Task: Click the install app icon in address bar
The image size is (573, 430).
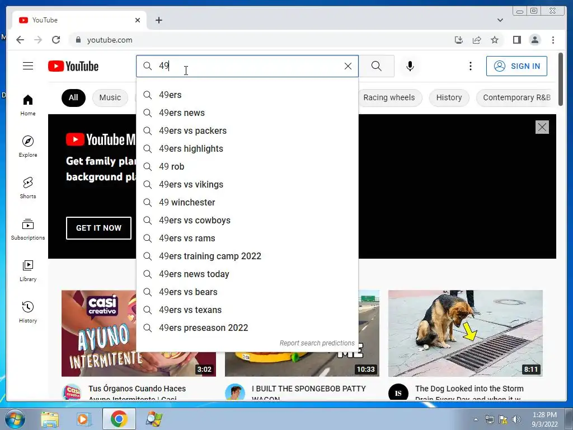Action: [x=459, y=40]
